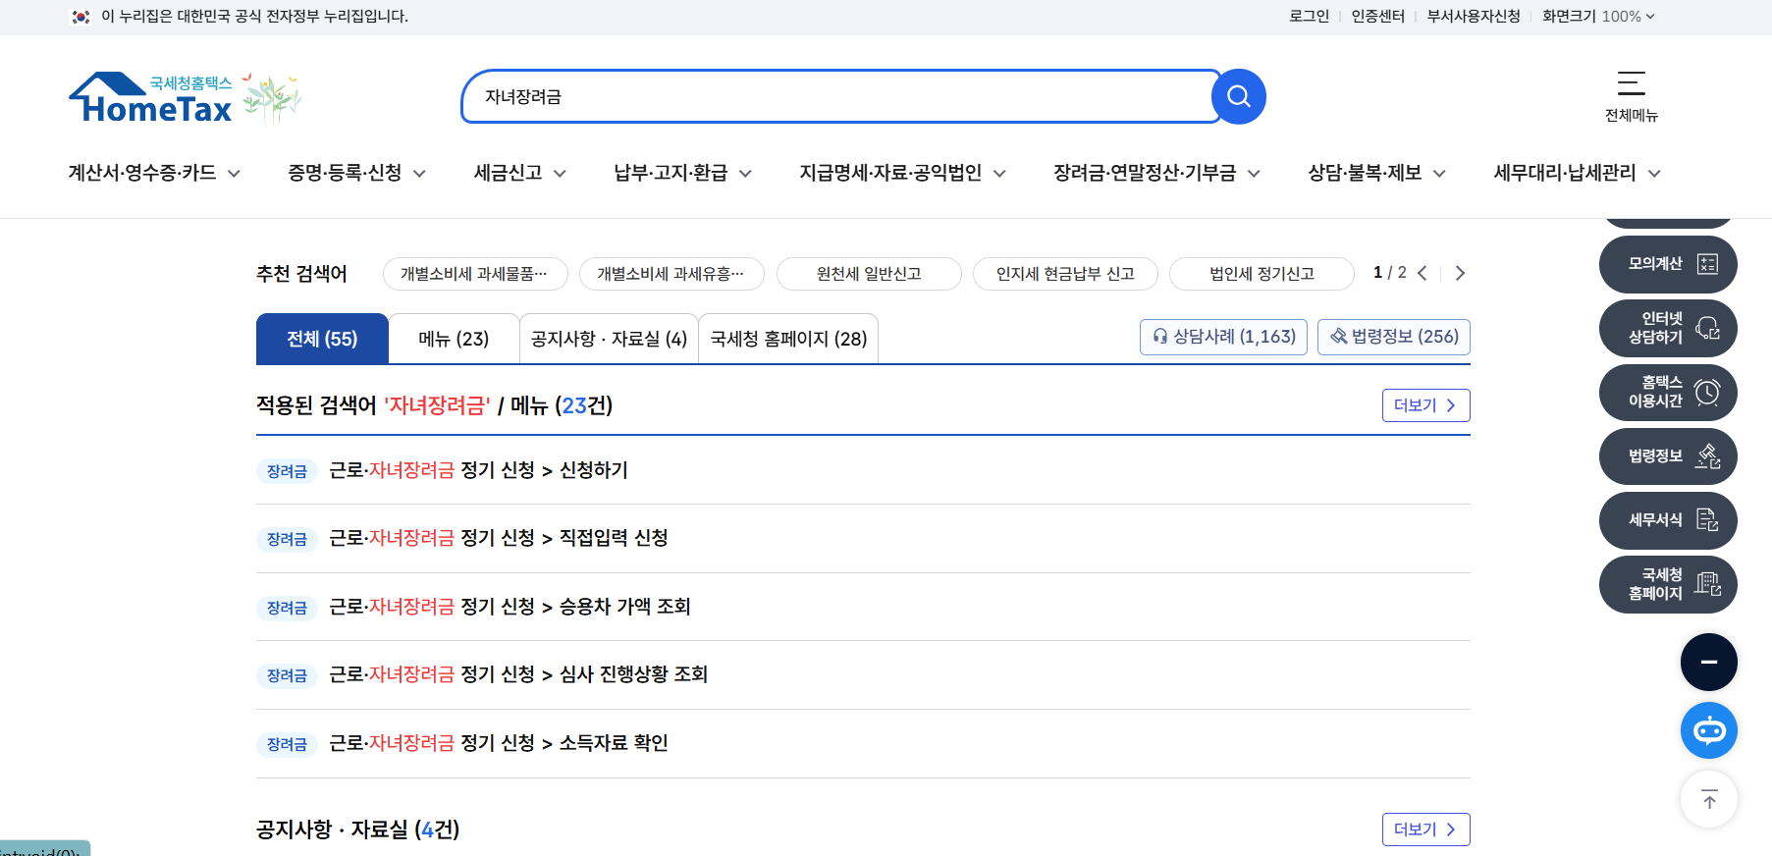
Task: Expand 상담·불복·제보 menu
Action: 1376,173
